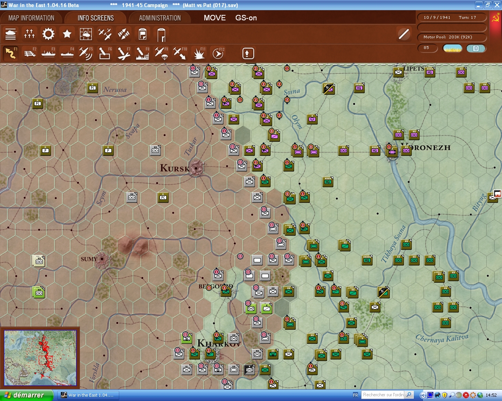Viewport: 502px width, 401px height.
Task: Show the weather map icon
Action: (86, 34)
